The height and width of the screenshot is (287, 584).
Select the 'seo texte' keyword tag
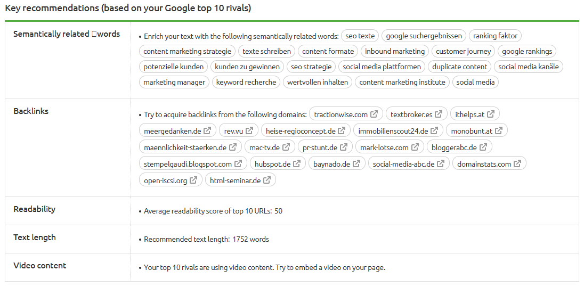[360, 36]
